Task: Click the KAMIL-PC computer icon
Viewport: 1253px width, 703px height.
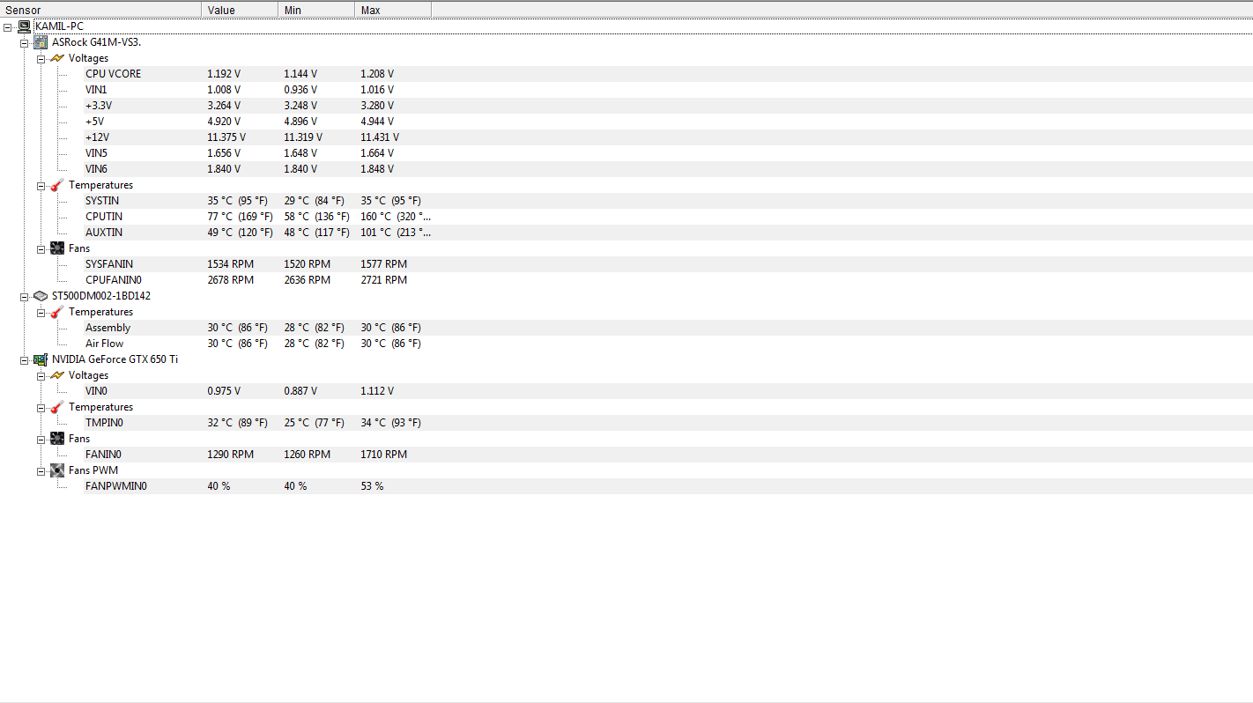Action: [25, 26]
